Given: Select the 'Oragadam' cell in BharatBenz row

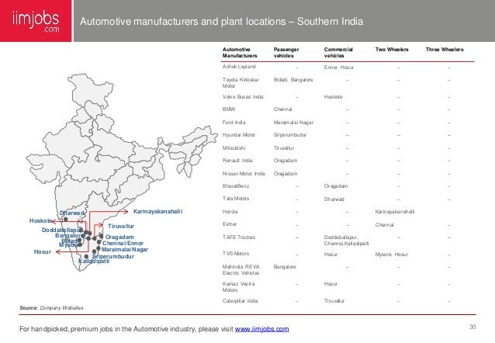Looking at the screenshot, I should pyautogui.click(x=336, y=186).
